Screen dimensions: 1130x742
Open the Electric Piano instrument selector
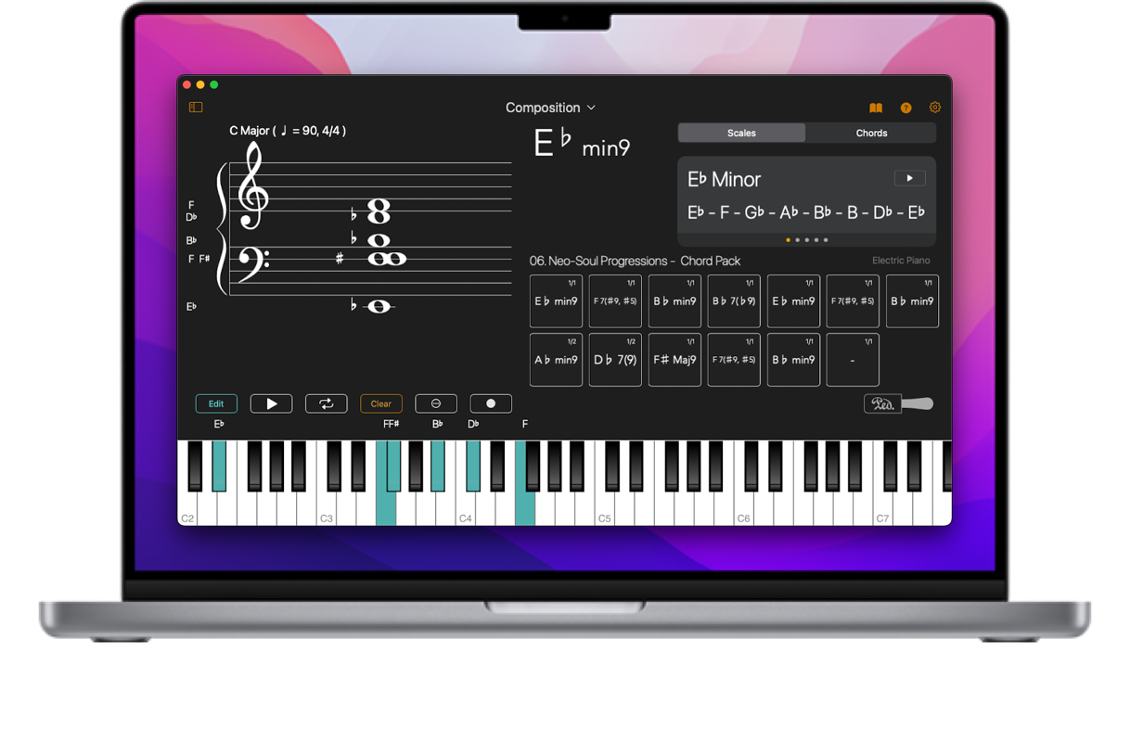[900, 261]
